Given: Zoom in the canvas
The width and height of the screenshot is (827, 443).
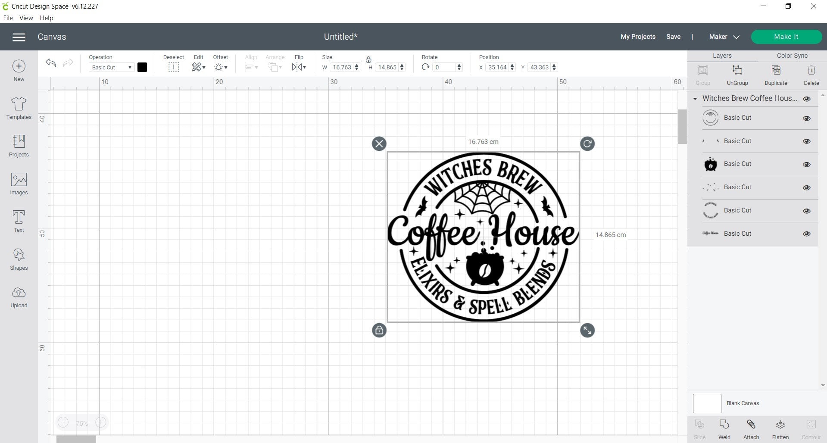Looking at the screenshot, I should 100,423.
